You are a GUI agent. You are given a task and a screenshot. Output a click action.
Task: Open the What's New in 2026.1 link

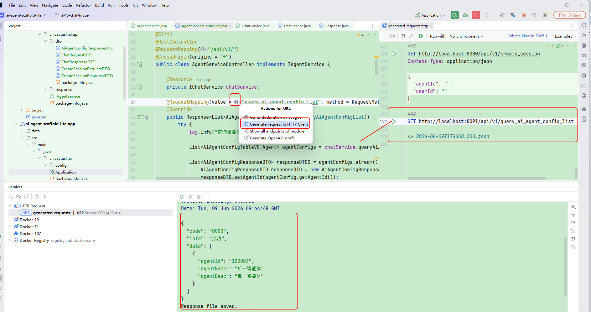point(528,36)
